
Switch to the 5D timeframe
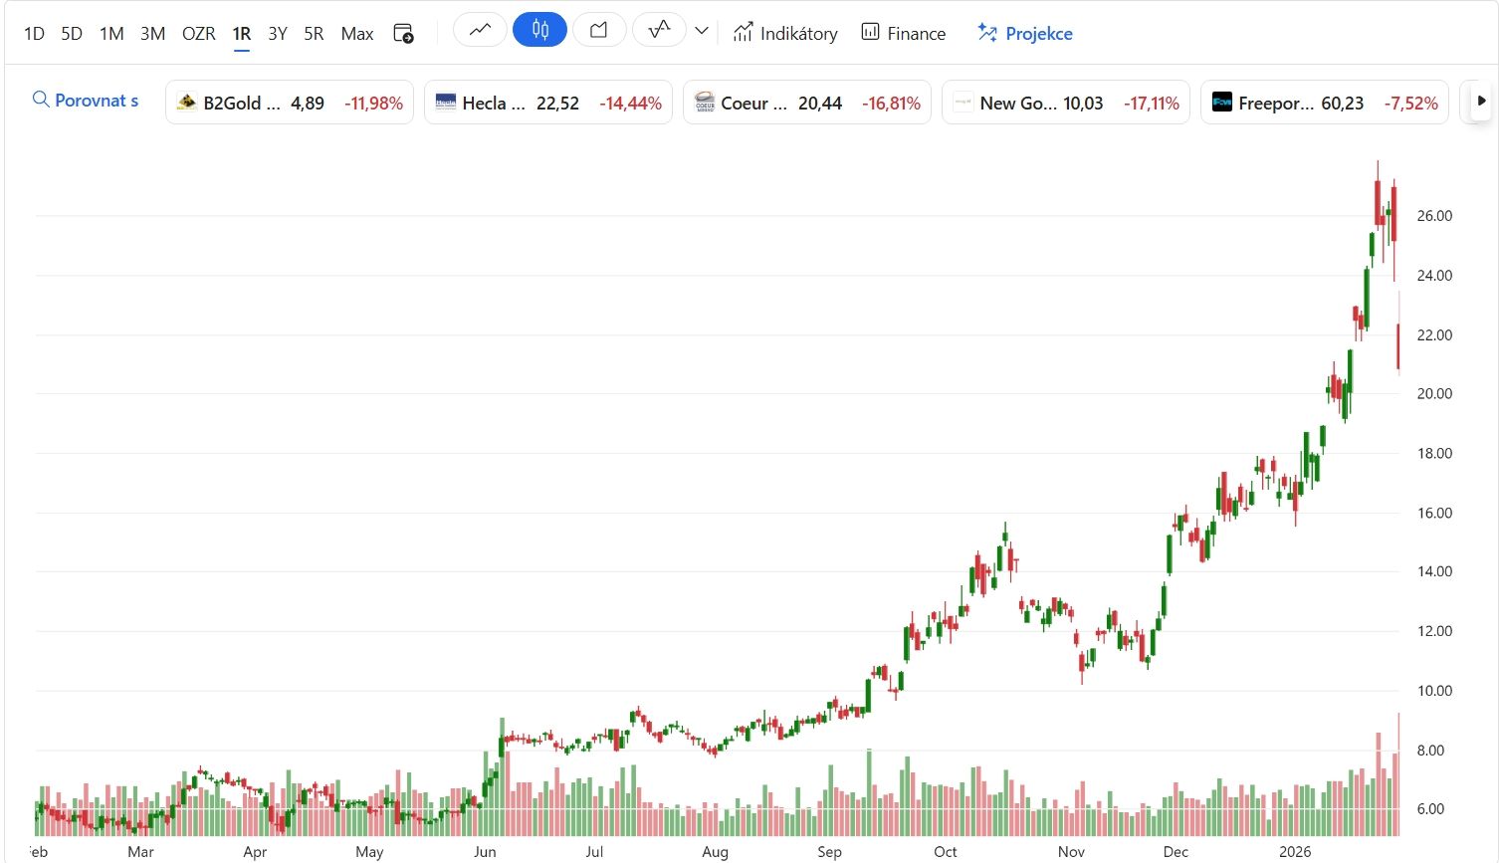(x=71, y=33)
